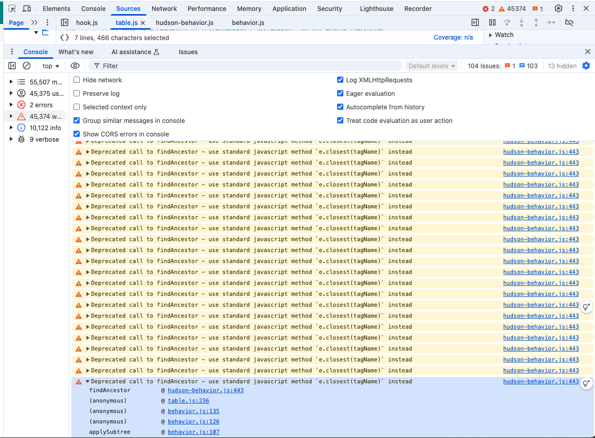
Task: Uncheck Log XMLHttpRequests
Action: 340,80
